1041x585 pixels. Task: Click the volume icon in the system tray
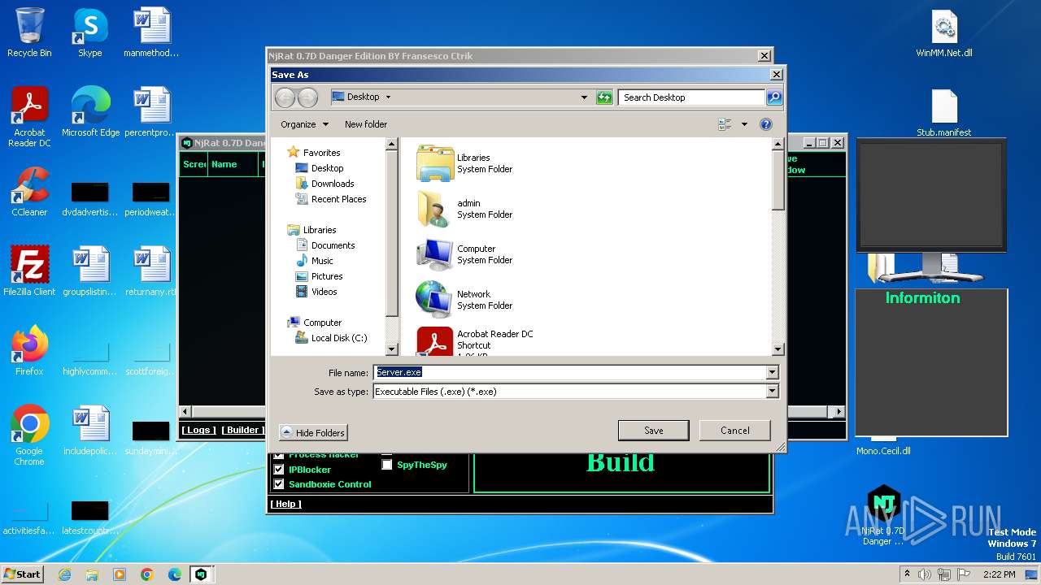[x=925, y=574]
